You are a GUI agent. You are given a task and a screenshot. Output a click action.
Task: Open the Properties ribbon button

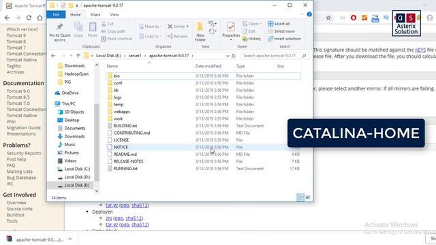[231, 31]
